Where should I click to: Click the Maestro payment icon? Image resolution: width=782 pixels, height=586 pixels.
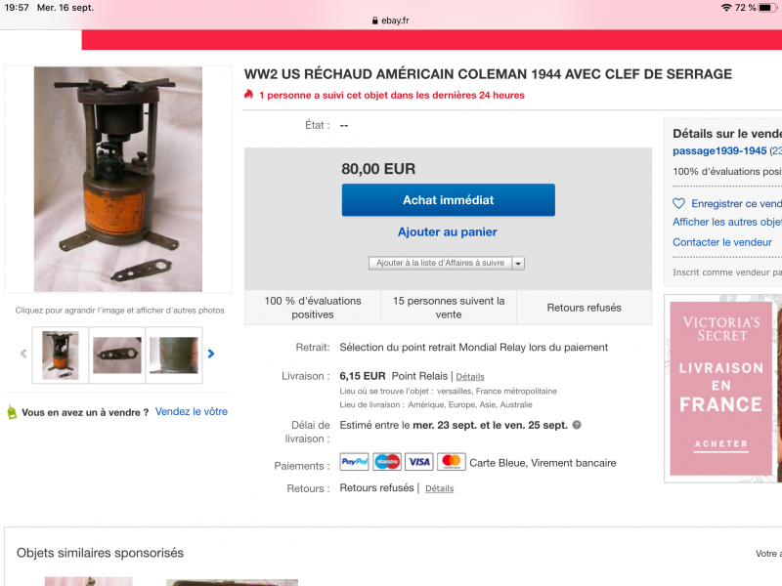coord(387,462)
